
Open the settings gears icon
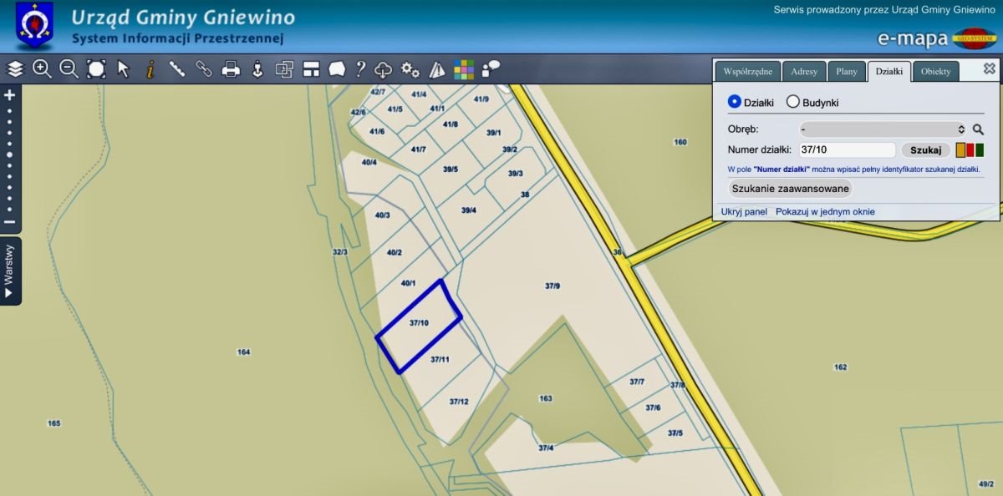point(410,69)
